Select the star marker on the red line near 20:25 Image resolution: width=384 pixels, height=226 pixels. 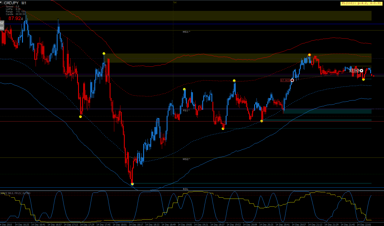pyautogui.click(x=262, y=121)
